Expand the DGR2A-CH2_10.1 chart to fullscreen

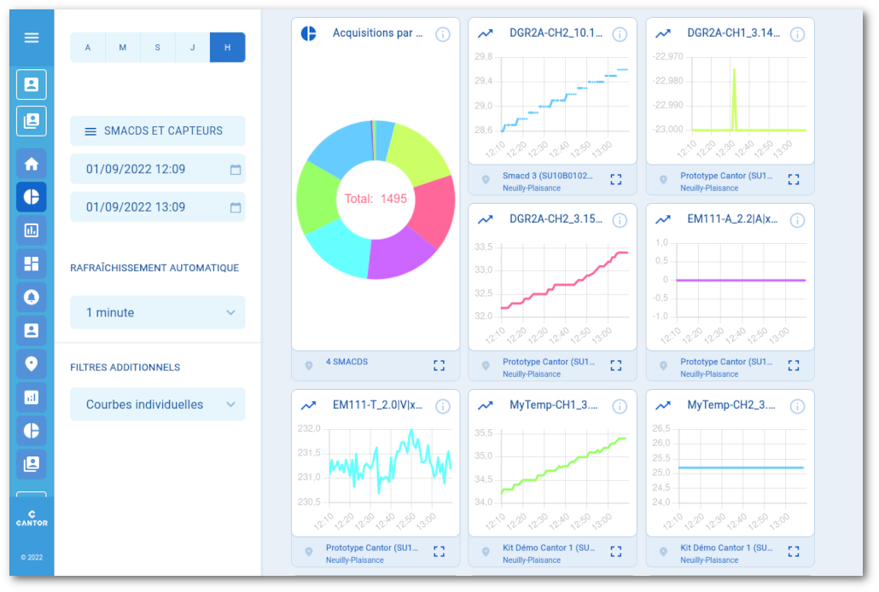tap(616, 179)
